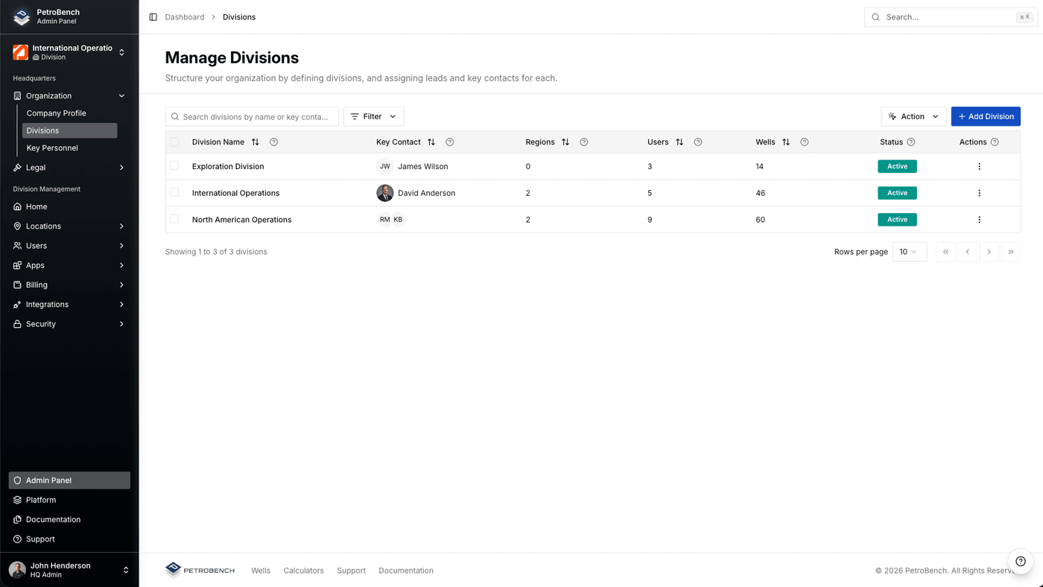
Task: Expand the Rows per page selector
Action: pos(909,252)
